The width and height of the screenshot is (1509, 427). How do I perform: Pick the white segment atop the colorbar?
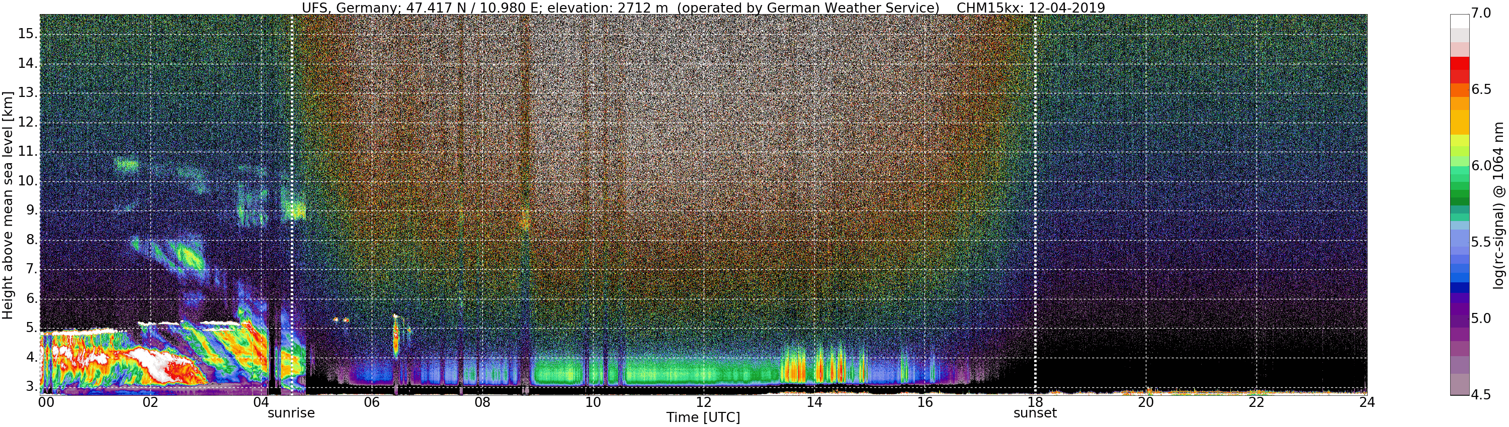click(1459, 21)
